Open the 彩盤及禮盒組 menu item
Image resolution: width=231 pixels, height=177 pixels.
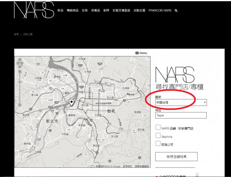121,11
